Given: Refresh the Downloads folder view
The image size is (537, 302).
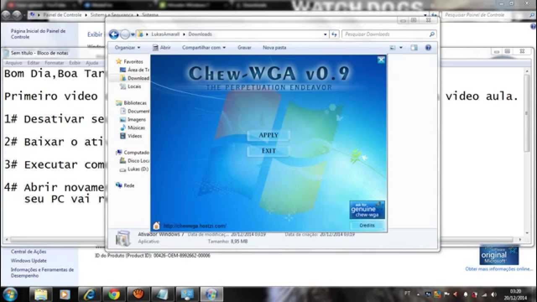Looking at the screenshot, I should [x=334, y=34].
